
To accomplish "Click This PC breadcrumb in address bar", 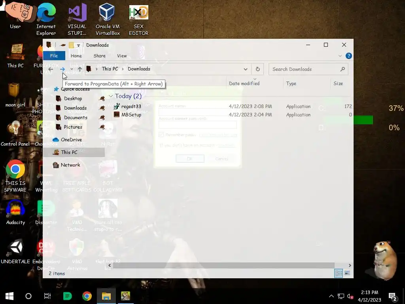I will (110, 69).
